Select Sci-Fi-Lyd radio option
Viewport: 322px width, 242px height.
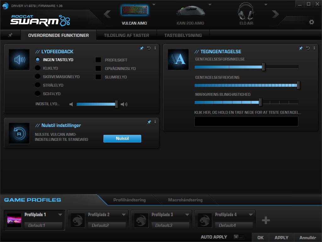(38, 94)
